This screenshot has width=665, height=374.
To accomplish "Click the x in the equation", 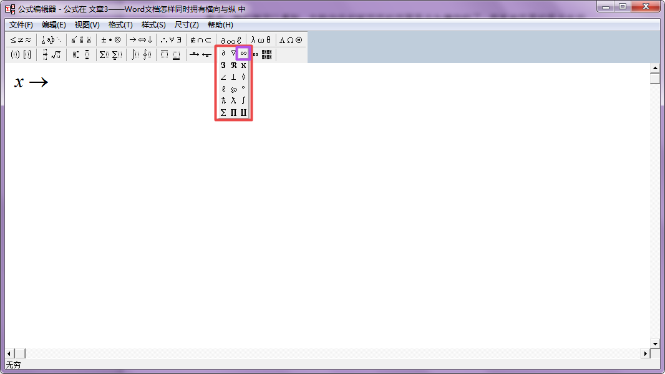I will (19, 82).
